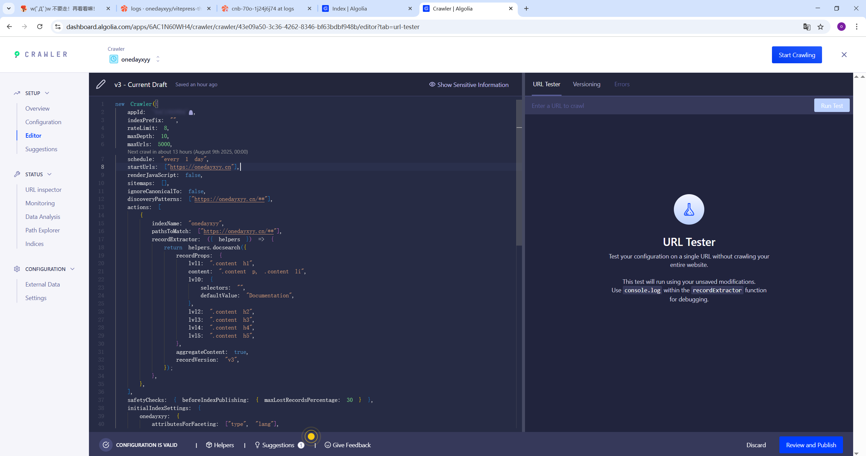Image resolution: width=866 pixels, height=456 pixels.
Task: Close the 'Index | Algolia' tab
Action: [x=410, y=8]
